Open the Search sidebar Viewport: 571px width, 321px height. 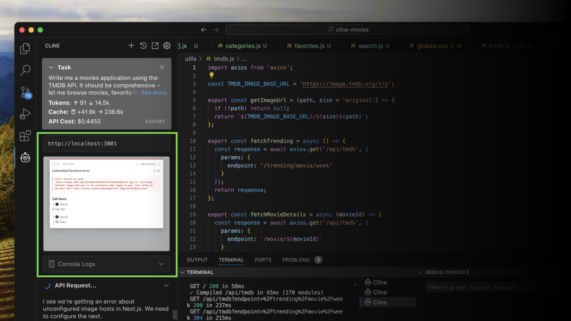point(25,70)
